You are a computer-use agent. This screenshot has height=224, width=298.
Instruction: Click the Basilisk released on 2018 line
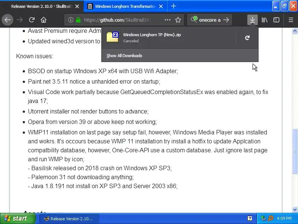click(x=100, y=168)
